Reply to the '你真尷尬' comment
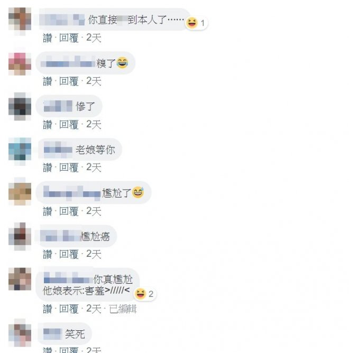Viewport: 349px width, 353px height. [69, 309]
